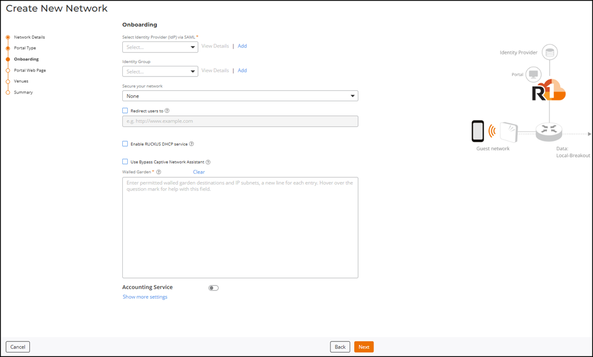The height and width of the screenshot is (357, 593).
Task: Click the RUCKUS One cloud logo
Action: (549, 91)
